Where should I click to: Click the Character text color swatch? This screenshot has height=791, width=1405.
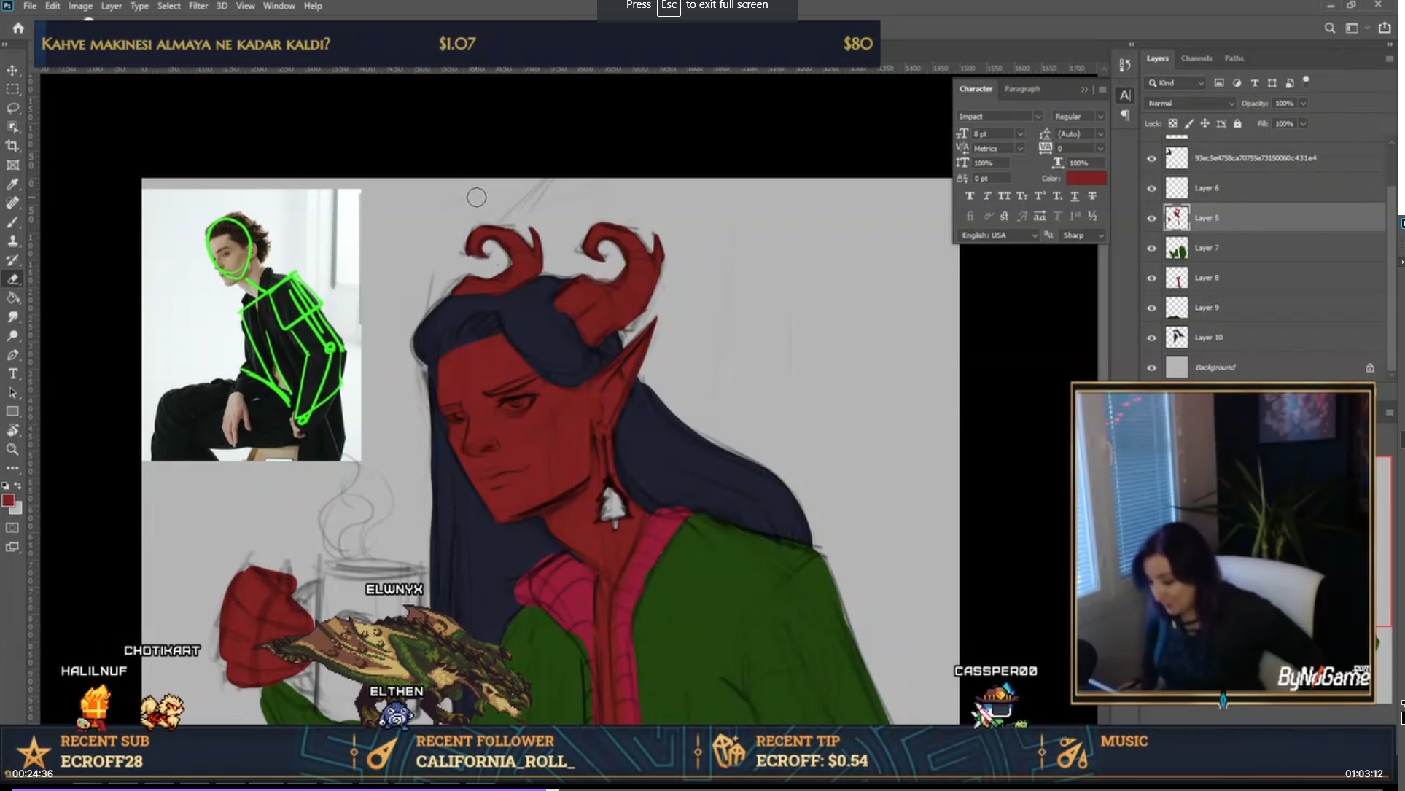pyautogui.click(x=1086, y=179)
